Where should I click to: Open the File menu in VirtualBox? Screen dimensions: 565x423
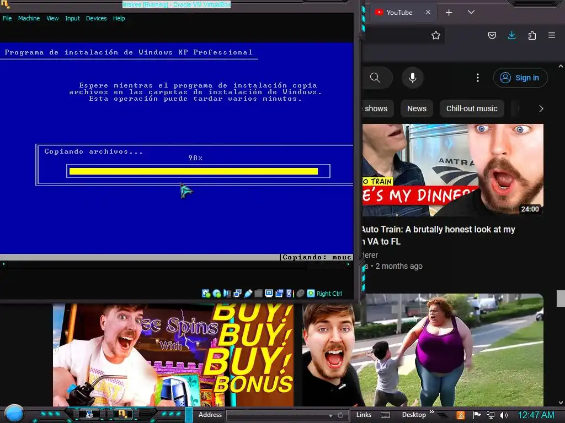click(7, 18)
